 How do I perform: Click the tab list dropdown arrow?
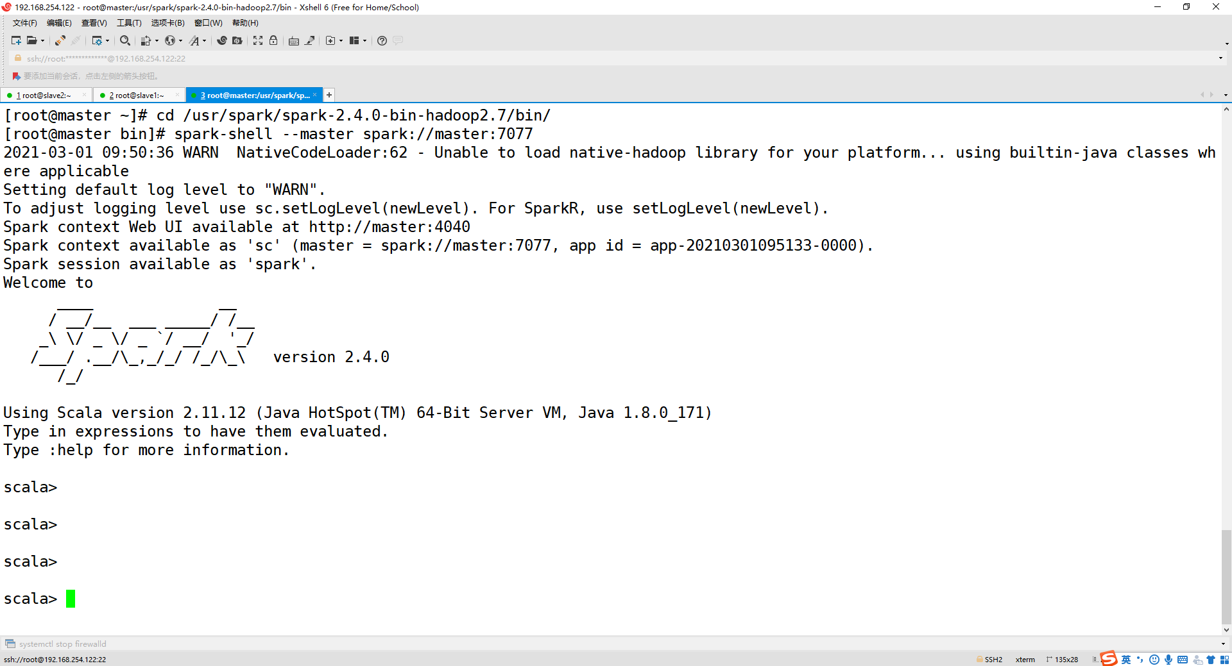click(x=1226, y=95)
